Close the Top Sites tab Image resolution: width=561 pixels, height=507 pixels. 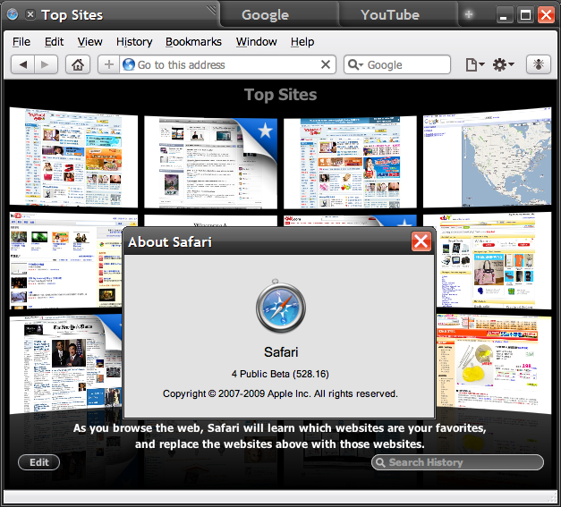click(x=30, y=14)
